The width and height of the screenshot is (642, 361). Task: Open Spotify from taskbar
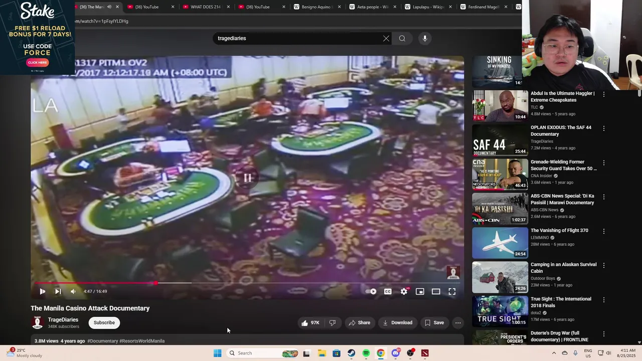(366, 353)
